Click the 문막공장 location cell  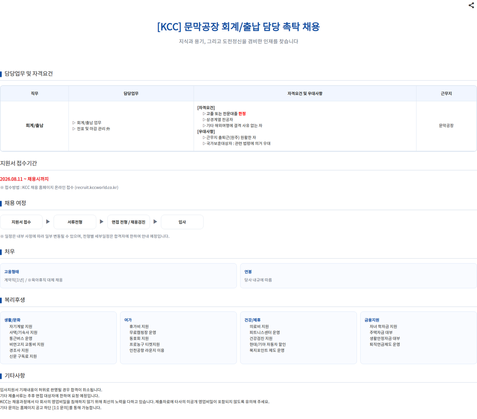tap(446, 125)
